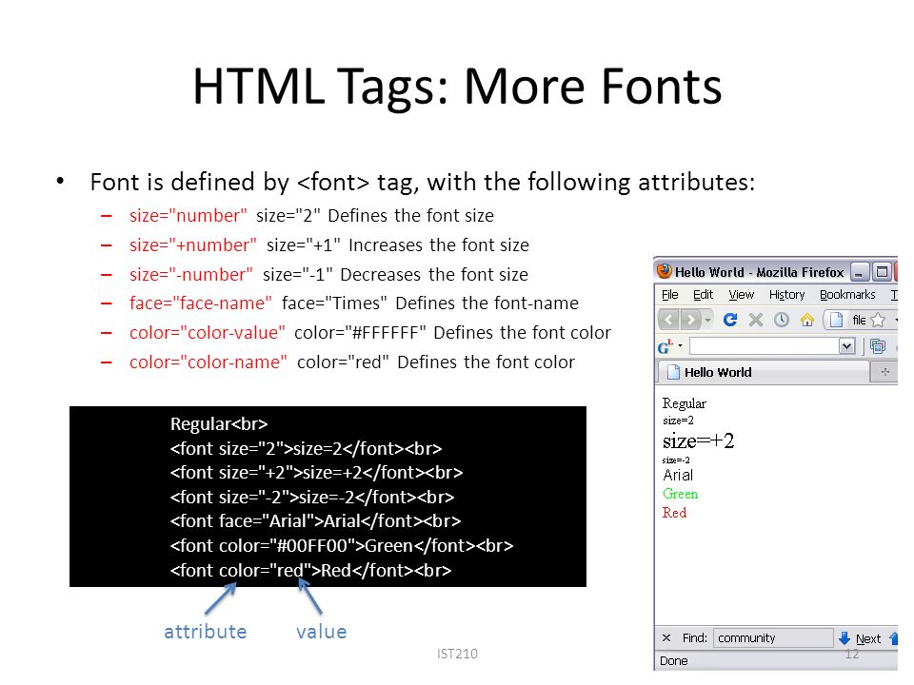Click the Firefox forward arrow button
This screenshot has height=685, width=914.
pyautogui.click(x=690, y=320)
